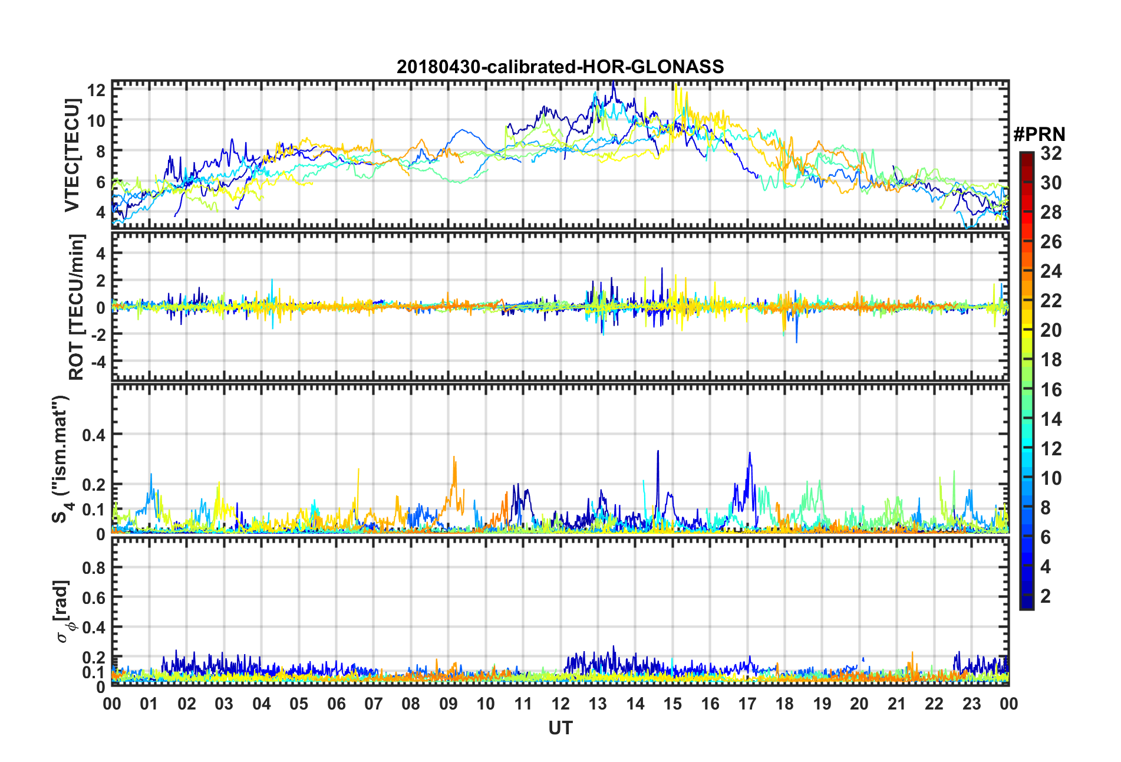Click the PRN colorbar strip
The width and height of the screenshot is (1121, 762).
[x=1026, y=380]
